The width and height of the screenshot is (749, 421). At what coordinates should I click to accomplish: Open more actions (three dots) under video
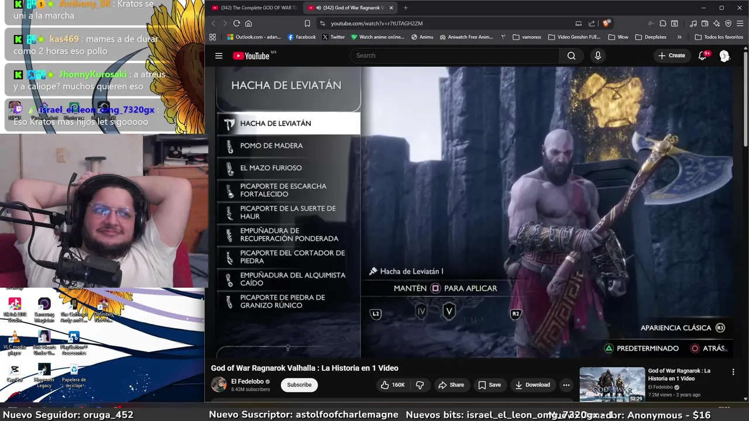click(566, 385)
